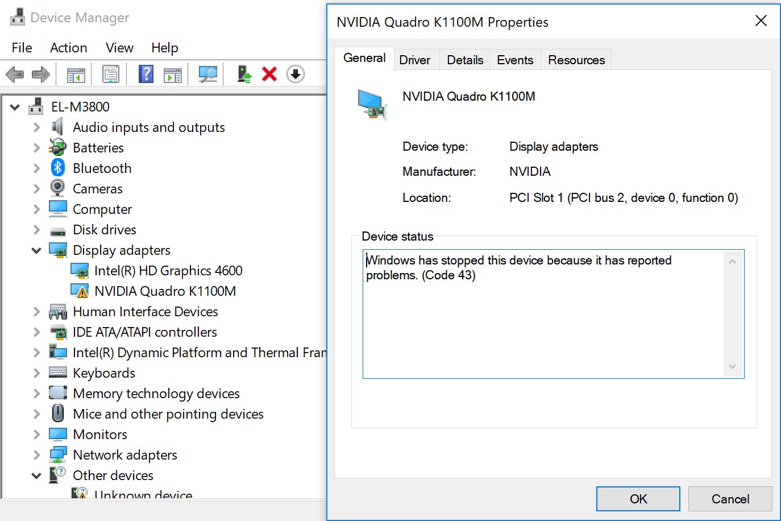
Task: Switch to the Driver tab
Action: (415, 60)
